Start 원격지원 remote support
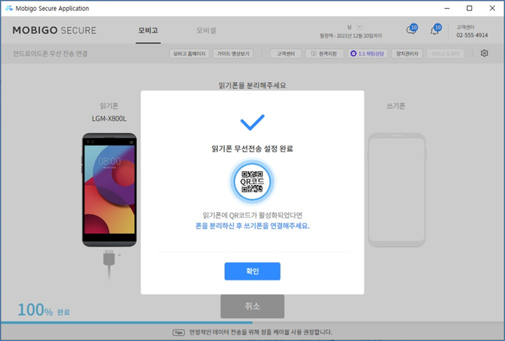505x341 pixels. (324, 53)
